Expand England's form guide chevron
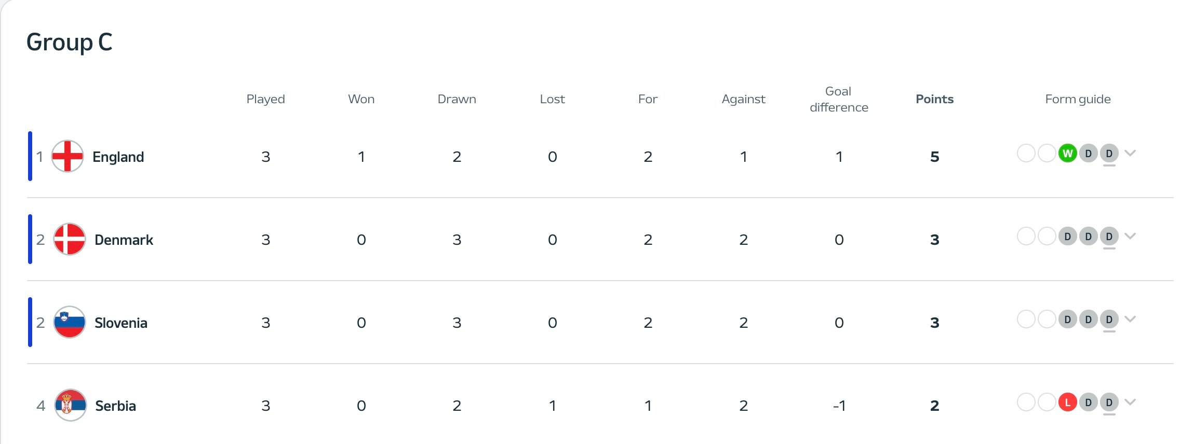1180x444 pixels. click(1130, 153)
